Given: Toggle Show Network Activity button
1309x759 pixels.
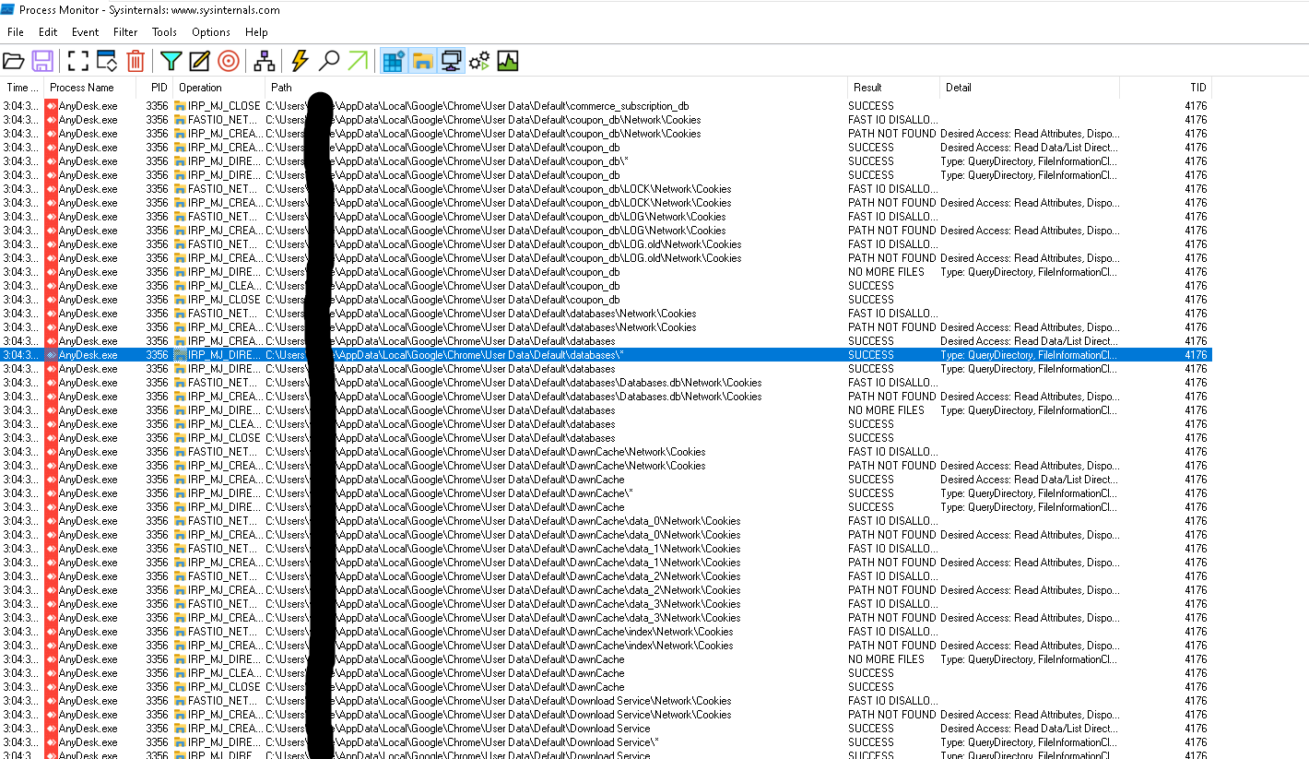Looking at the screenshot, I should coord(451,62).
